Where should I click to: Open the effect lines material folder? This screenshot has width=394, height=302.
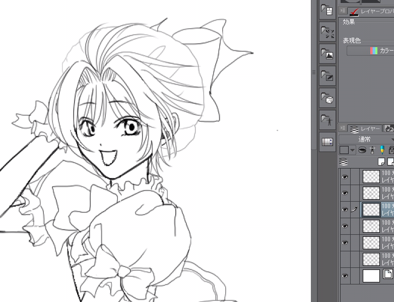pos(327,32)
